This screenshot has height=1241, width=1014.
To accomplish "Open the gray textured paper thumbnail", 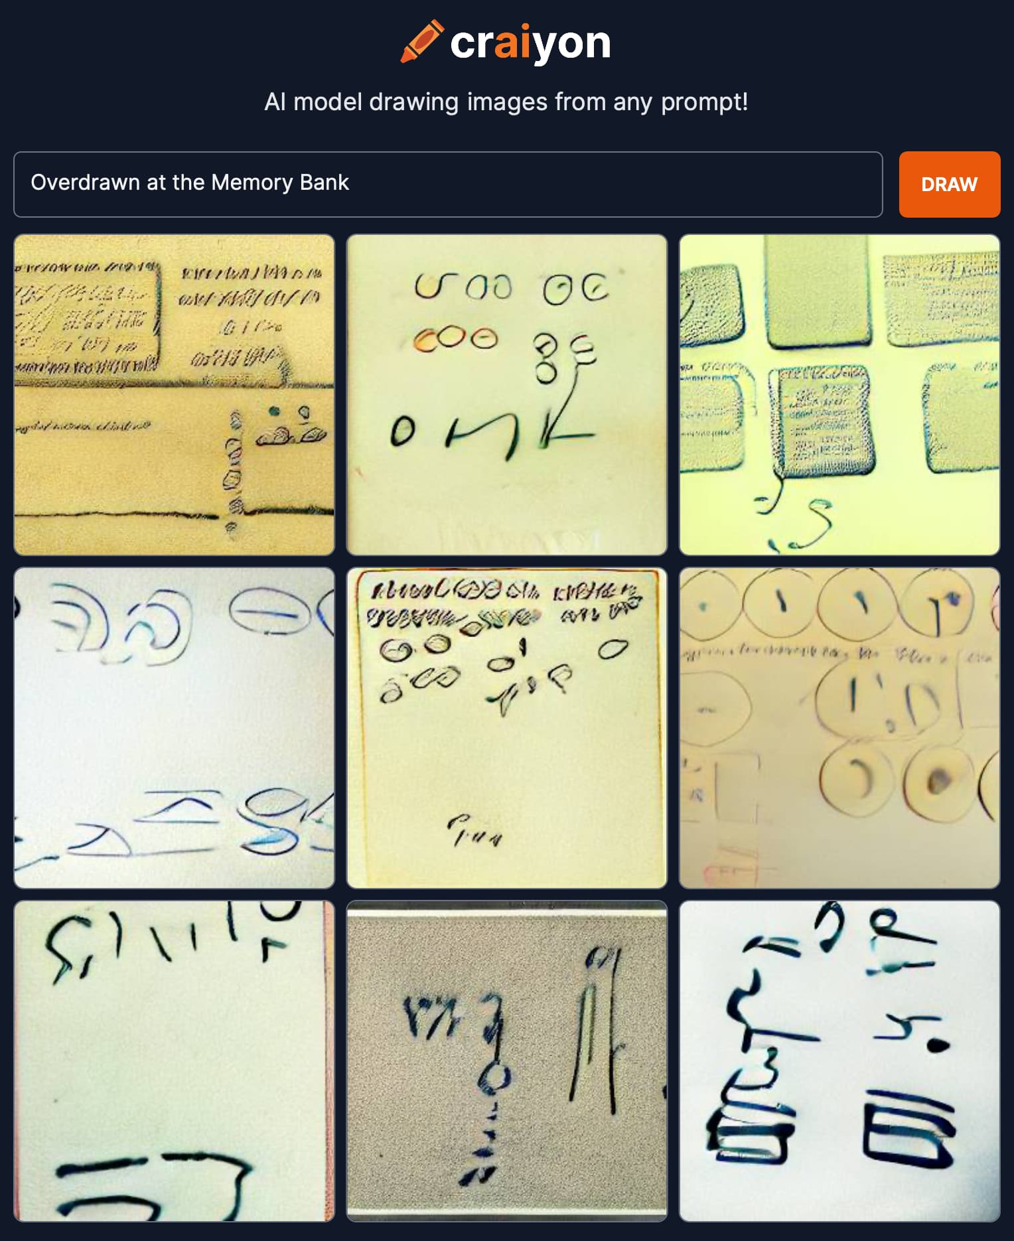I will point(507,1060).
